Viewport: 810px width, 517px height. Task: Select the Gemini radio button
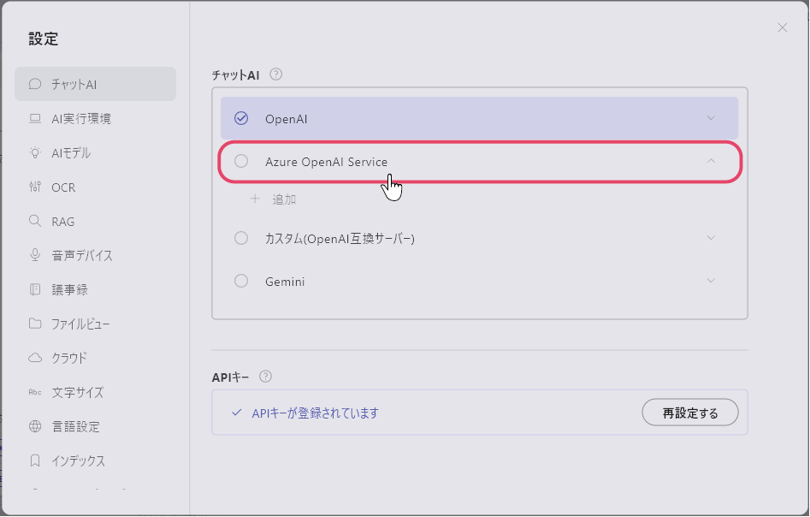pos(240,281)
